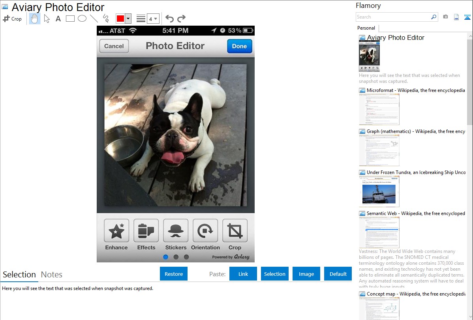Image resolution: width=473 pixels, height=320 pixels.
Task: Click the dog photo in the editor
Action: pos(176,135)
